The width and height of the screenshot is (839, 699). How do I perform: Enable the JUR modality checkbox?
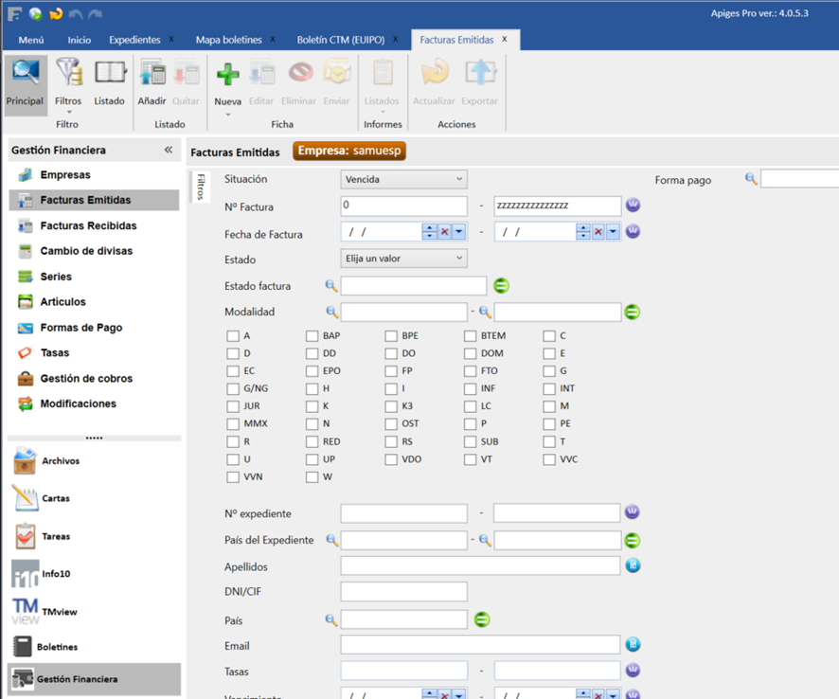tap(233, 406)
